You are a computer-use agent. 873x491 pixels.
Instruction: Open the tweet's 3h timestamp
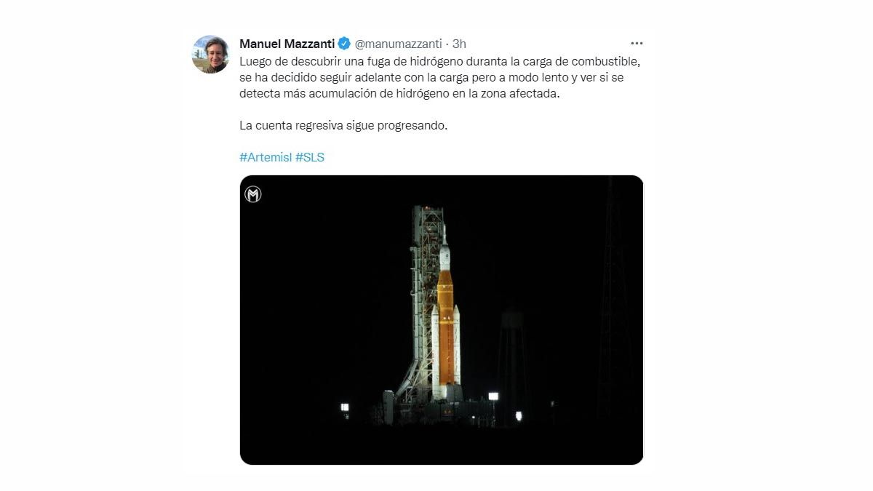[x=459, y=44]
